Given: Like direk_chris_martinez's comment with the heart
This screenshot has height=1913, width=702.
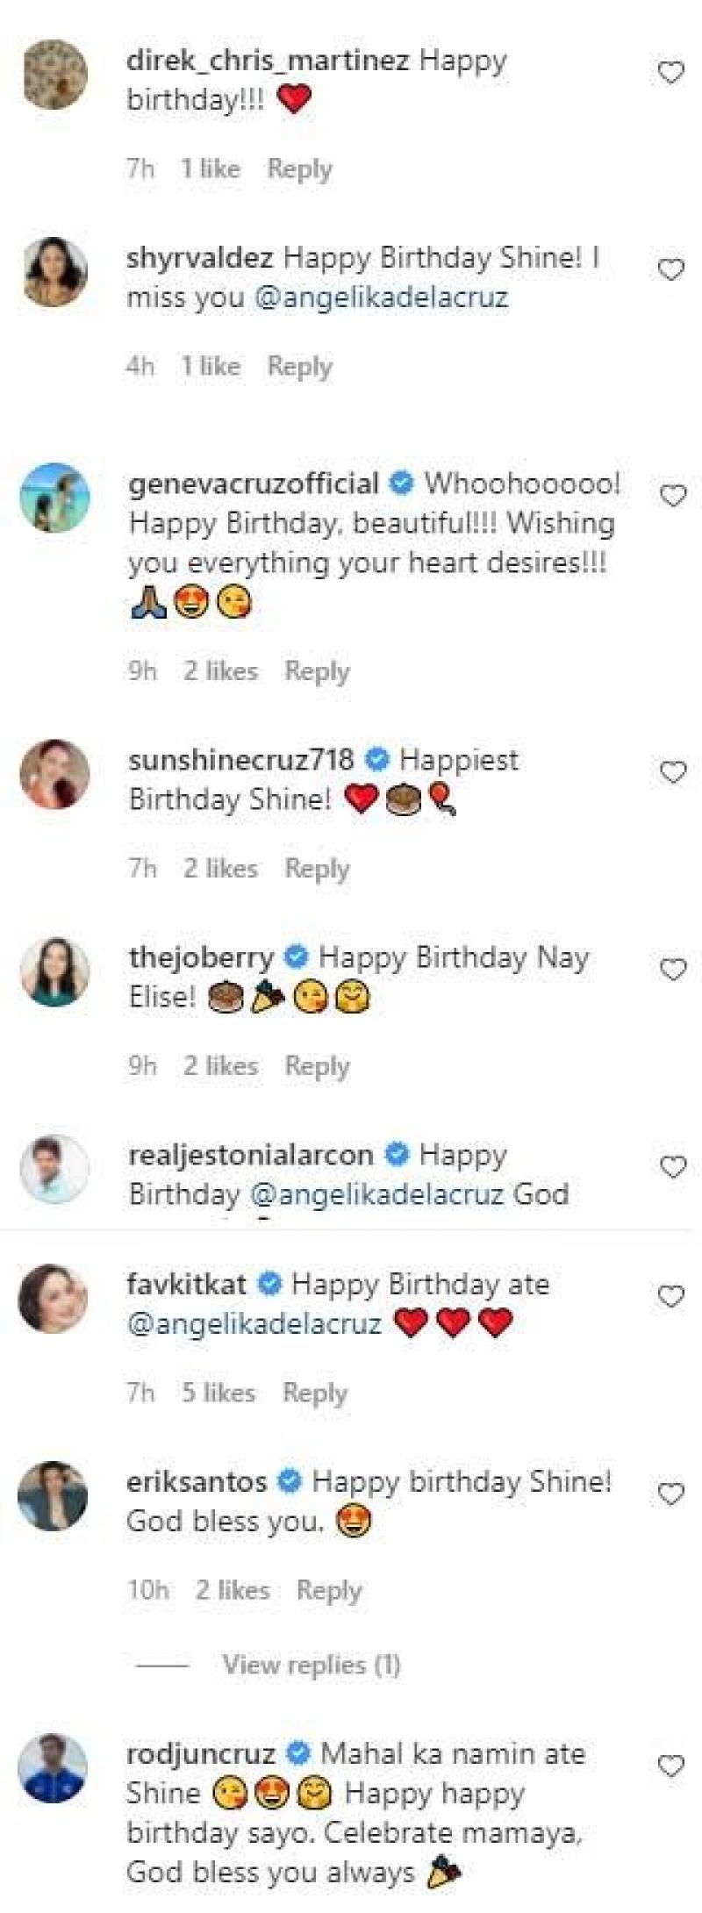Looking at the screenshot, I should [x=670, y=72].
